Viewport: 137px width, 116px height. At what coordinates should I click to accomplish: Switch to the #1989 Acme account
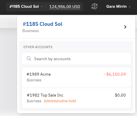[x=76, y=77]
